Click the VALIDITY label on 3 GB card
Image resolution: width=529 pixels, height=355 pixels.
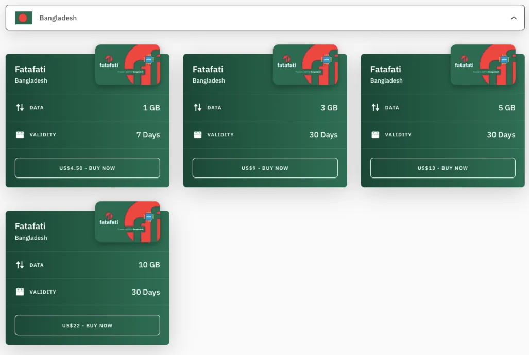click(x=220, y=135)
